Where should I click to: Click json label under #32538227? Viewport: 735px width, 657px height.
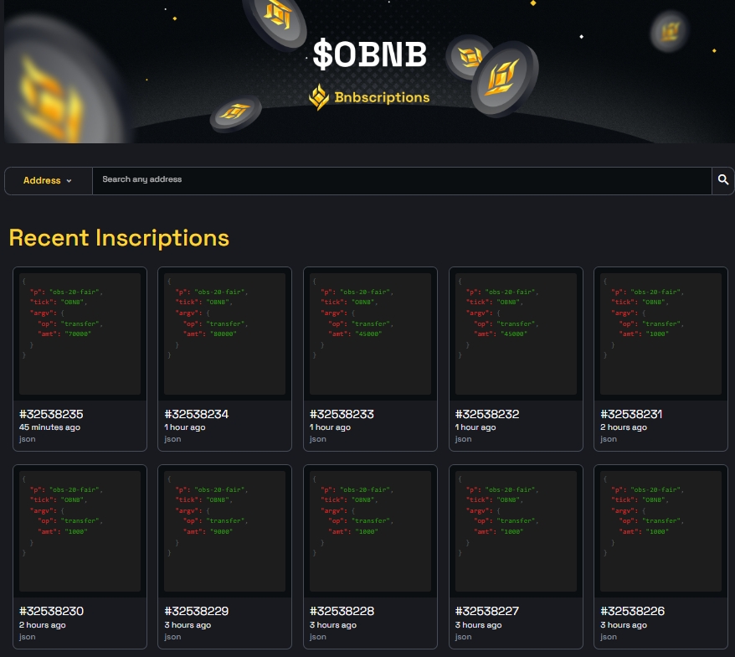click(463, 637)
